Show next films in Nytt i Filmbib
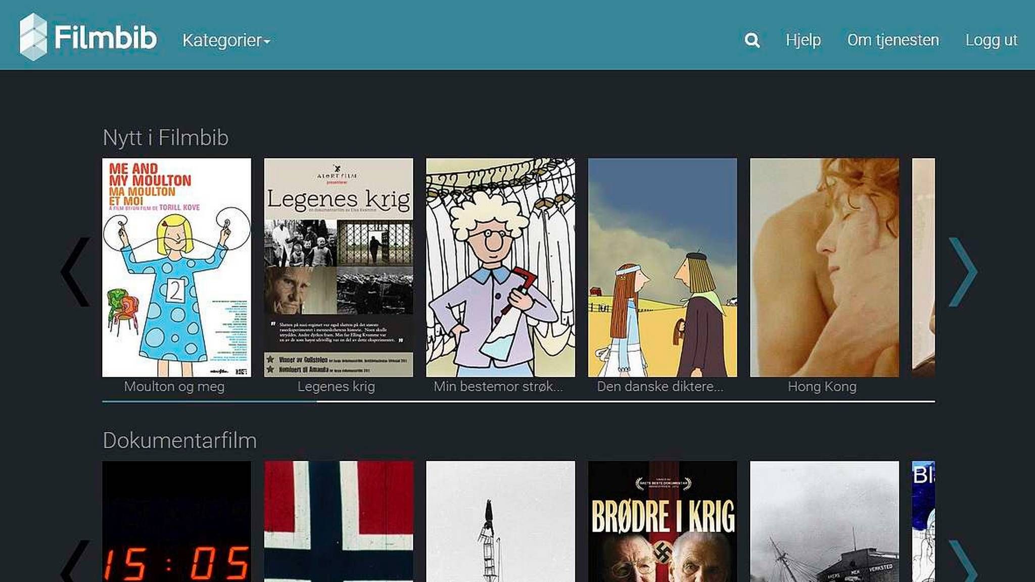This screenshot has height=582, width=1035. coord(963,272)
